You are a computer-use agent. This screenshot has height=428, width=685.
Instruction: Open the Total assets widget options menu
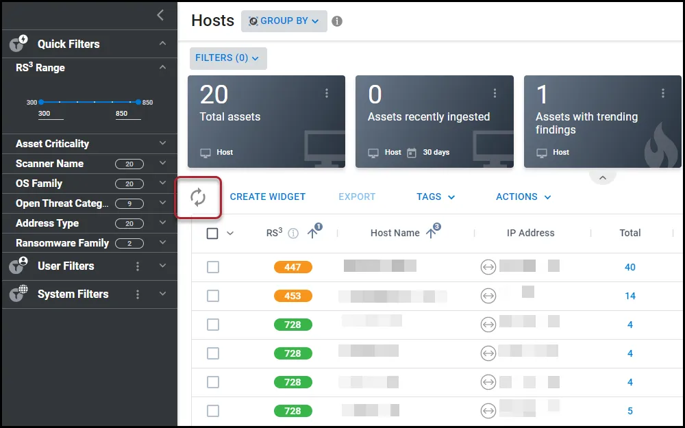pyautogui.click(x=326, y=93)
